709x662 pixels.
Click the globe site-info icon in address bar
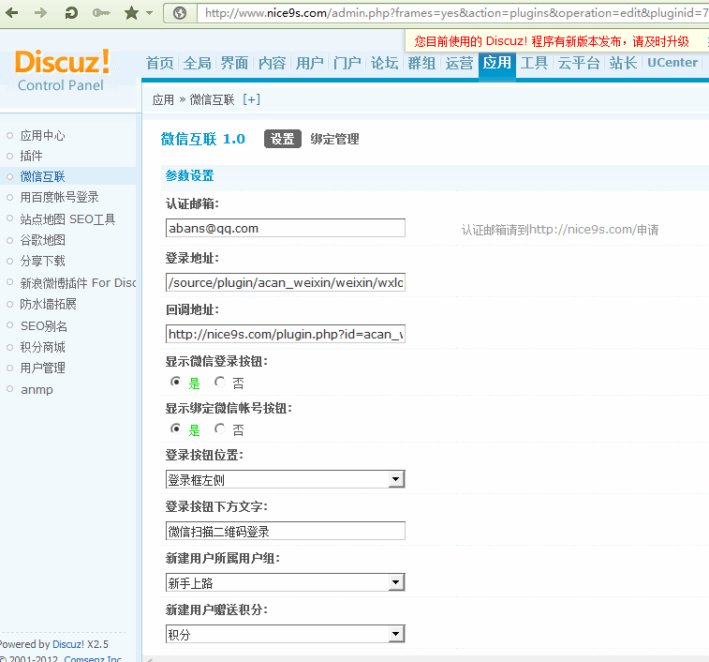point(180,13)
